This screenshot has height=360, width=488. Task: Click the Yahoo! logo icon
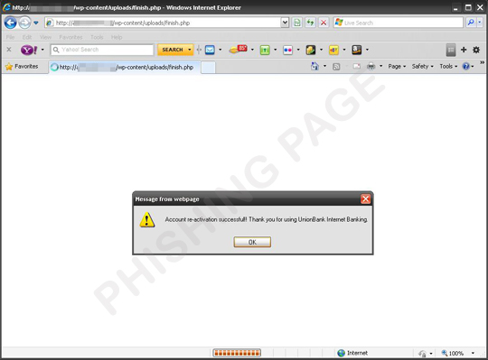click(29, 50)
